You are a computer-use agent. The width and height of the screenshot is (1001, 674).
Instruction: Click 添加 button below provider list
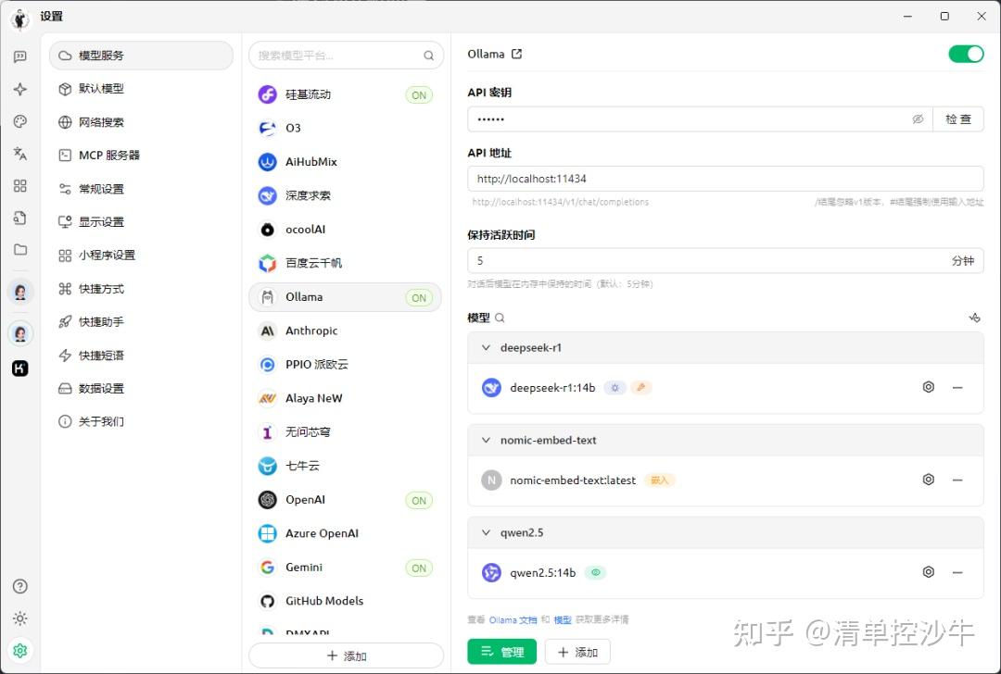[346, 655]
